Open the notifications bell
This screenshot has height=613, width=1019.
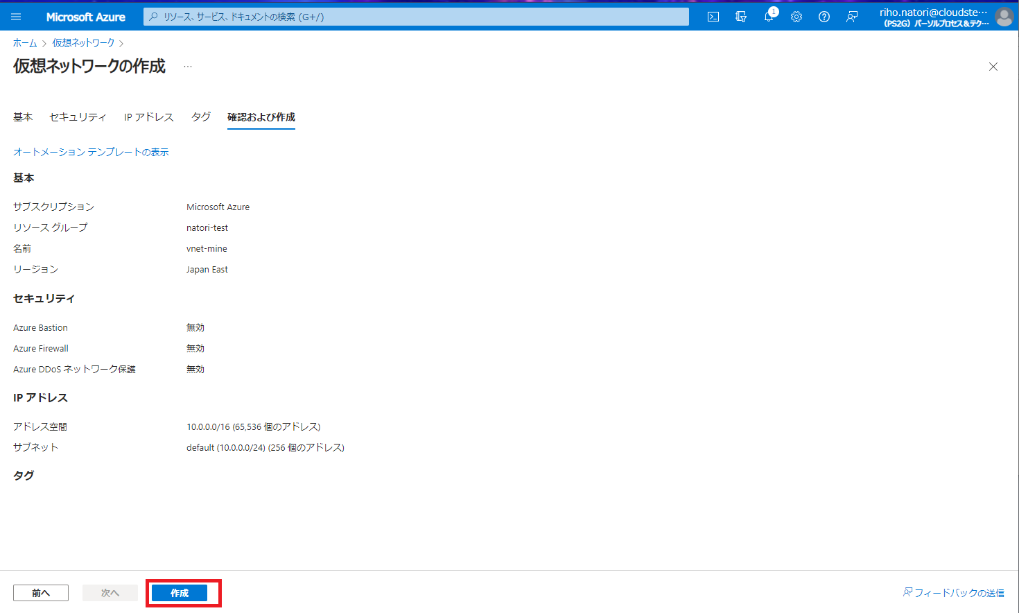[769, 17]
